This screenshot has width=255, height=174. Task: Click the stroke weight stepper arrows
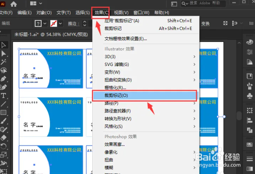(85, 23)
